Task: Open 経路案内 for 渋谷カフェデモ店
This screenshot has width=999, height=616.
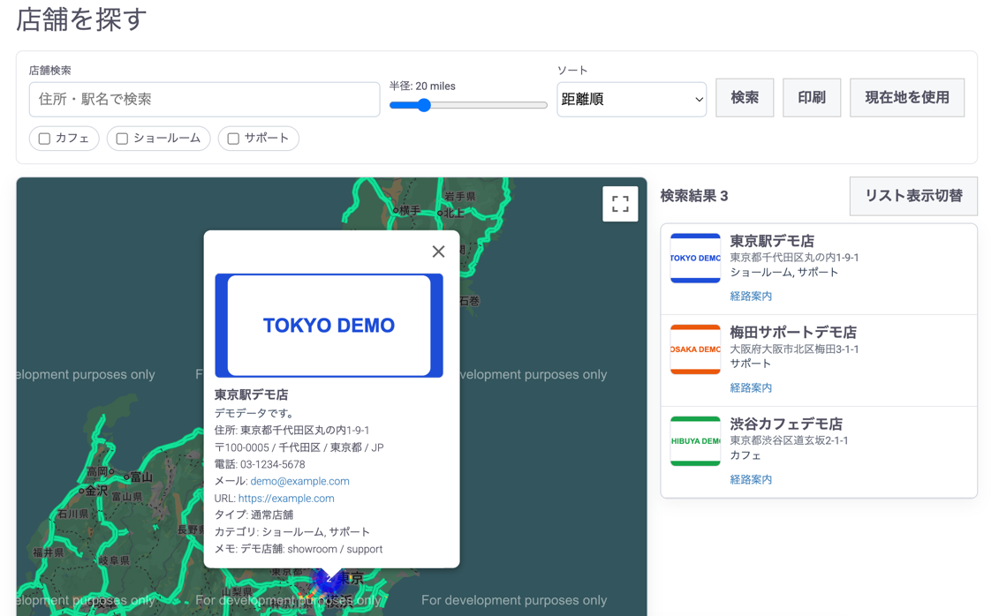Action: click(x=751, y=479)
